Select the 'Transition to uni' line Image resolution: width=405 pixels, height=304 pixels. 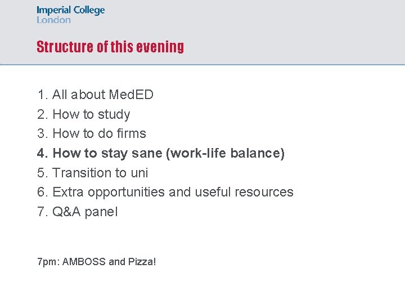[93, 173]
